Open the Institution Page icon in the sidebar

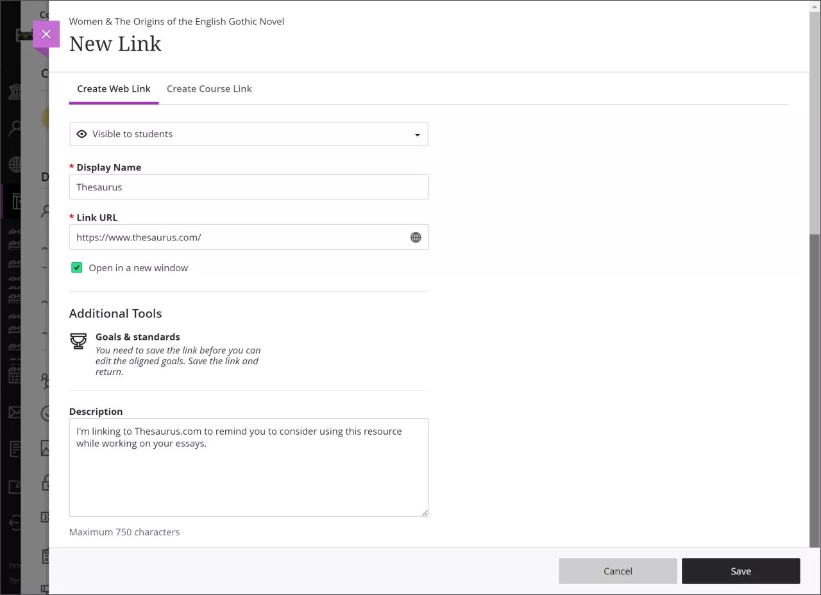coord(14,92)
